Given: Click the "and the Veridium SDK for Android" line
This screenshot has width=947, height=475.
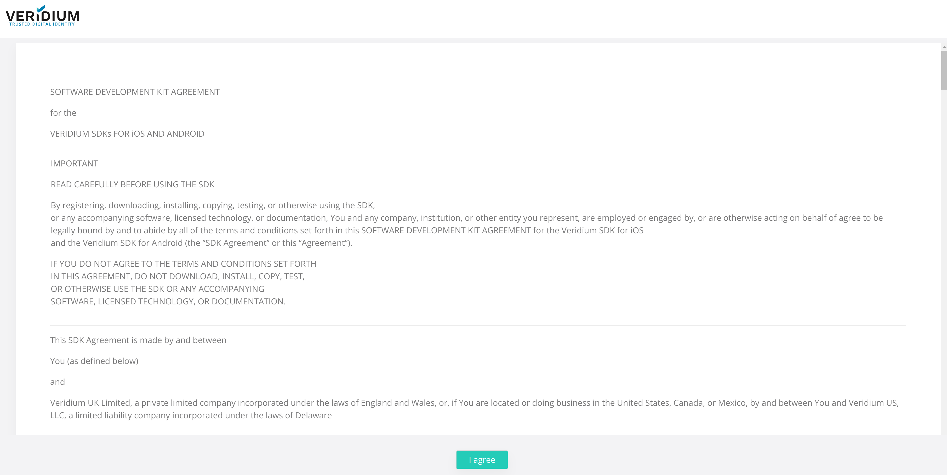Looking at the screenshot, I should (201, 243).
